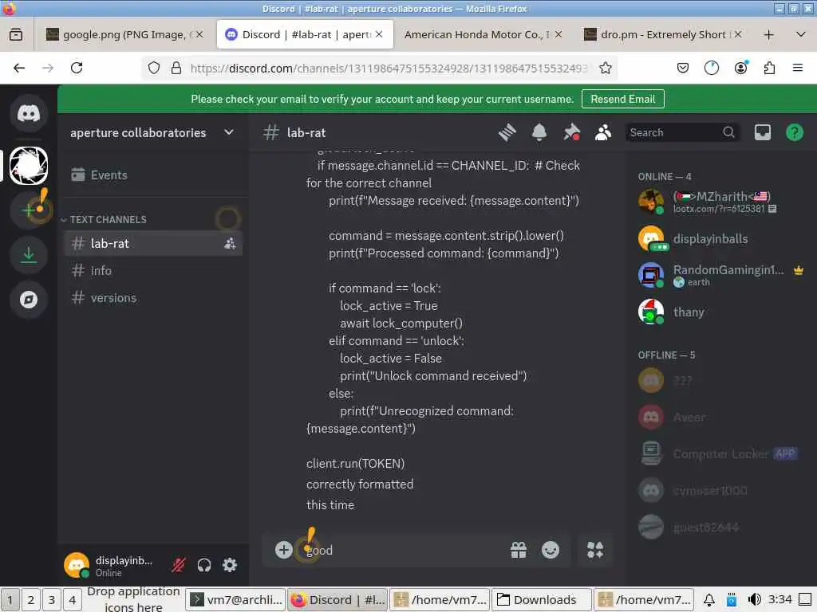Reload the current page

[77, 69]
